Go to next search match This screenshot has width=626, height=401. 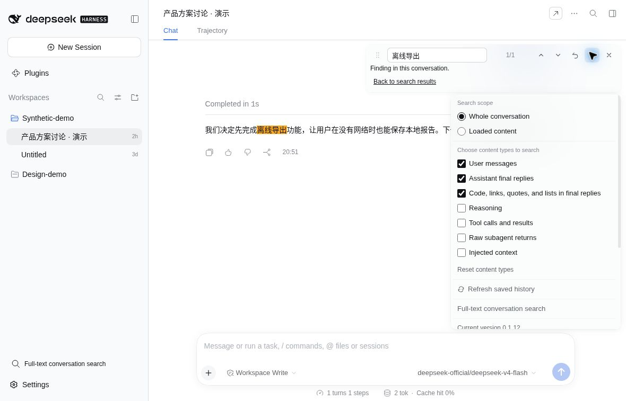pos(558,55)
